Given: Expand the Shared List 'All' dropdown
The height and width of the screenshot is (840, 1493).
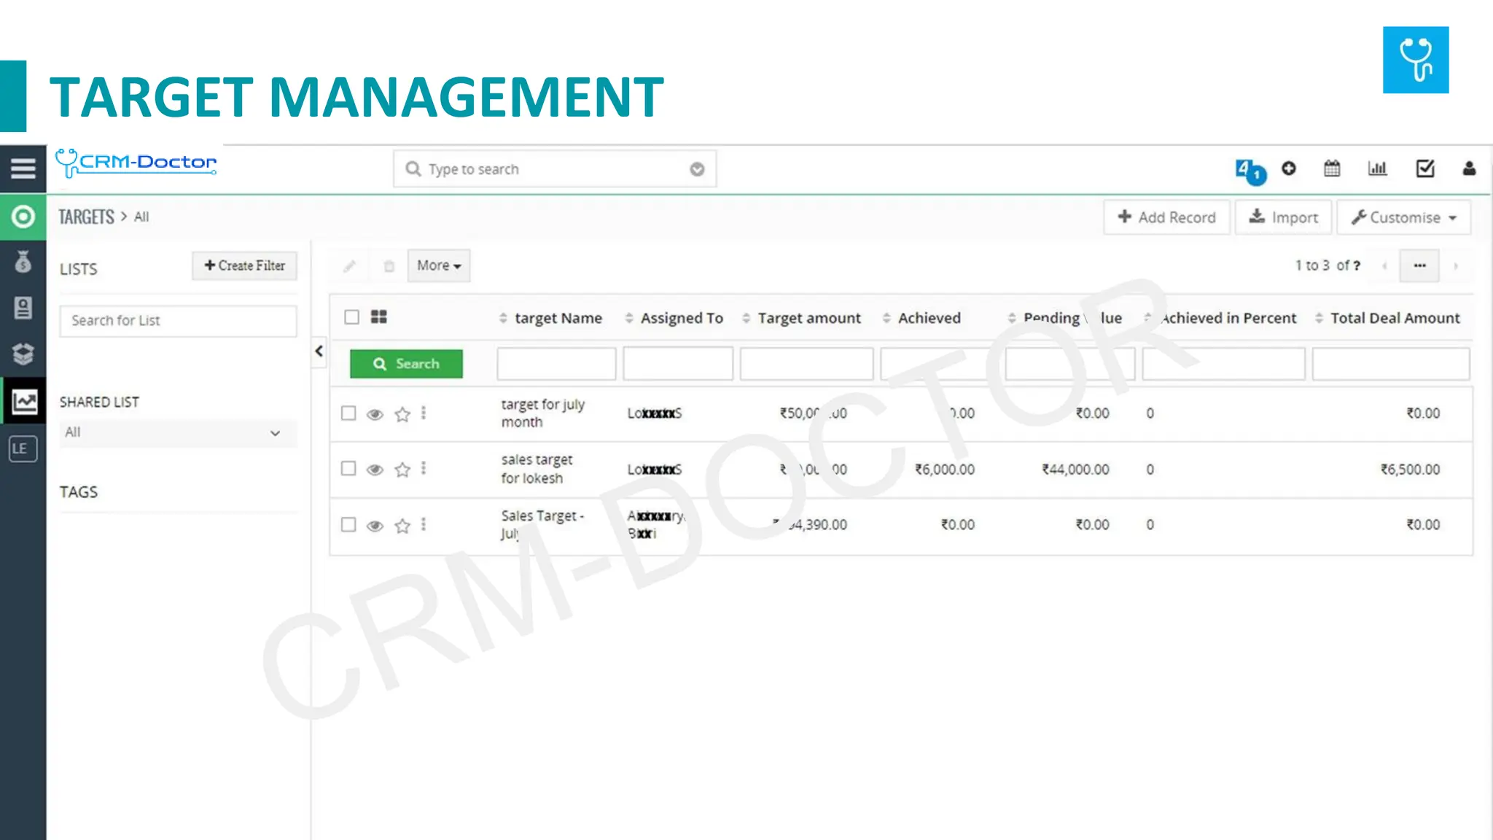Looking at the screenshot, I should 178,433.
